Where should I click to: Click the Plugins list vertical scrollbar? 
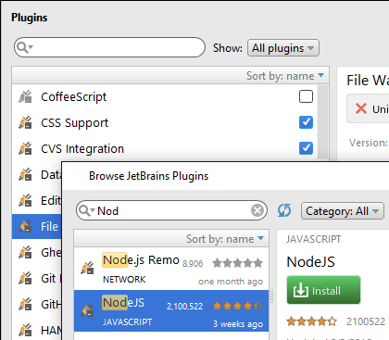coord(322,122)
